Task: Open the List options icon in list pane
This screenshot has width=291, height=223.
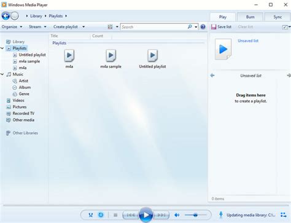Action: [285, 27]
